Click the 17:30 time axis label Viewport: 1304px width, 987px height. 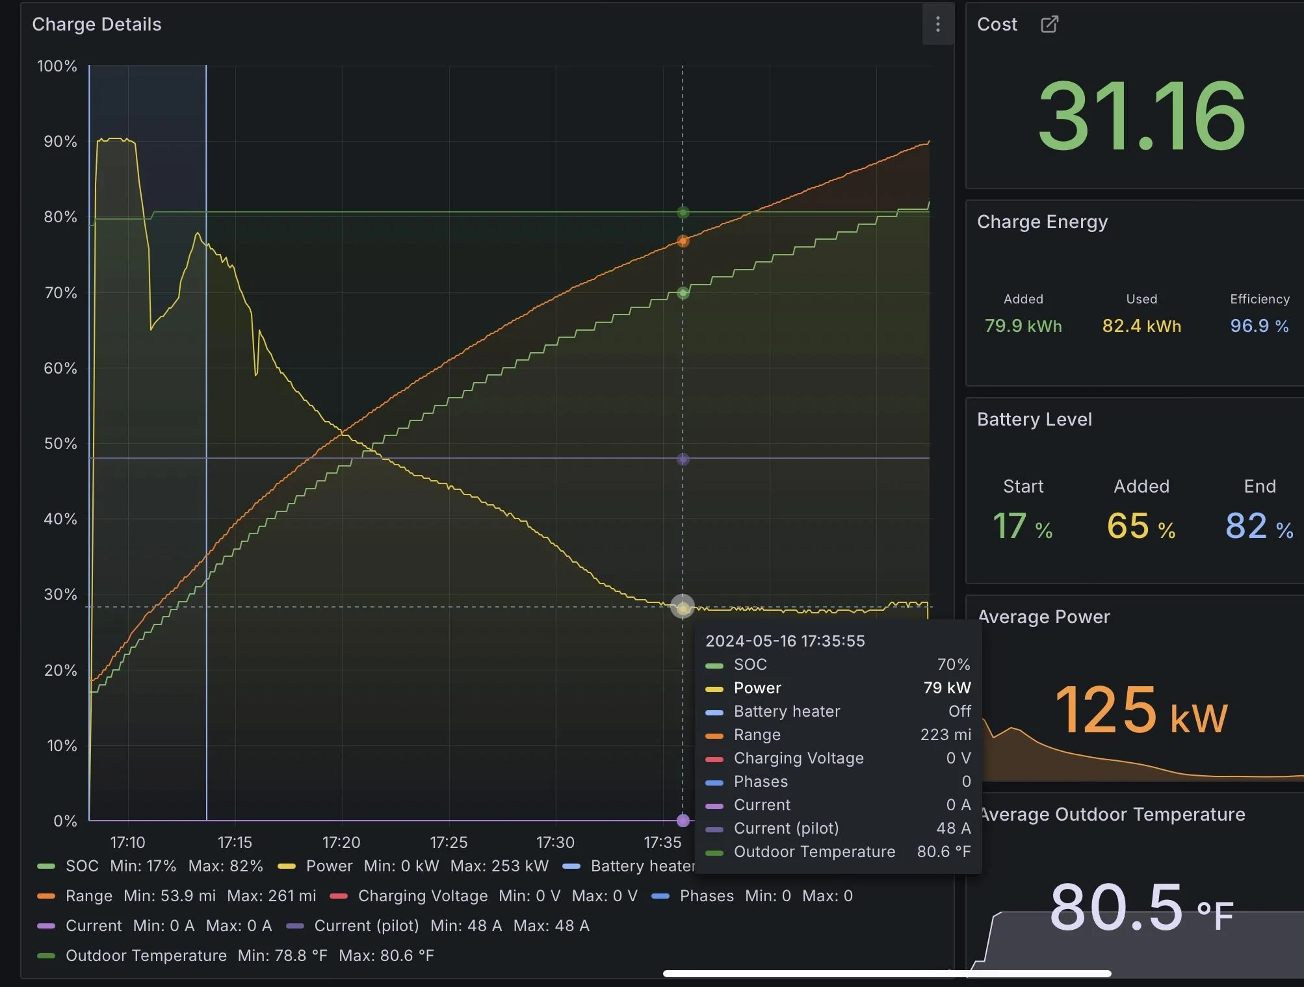coord(555,843)
